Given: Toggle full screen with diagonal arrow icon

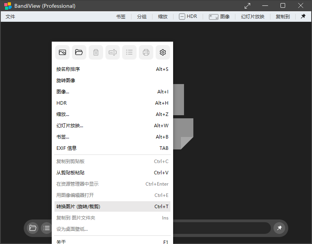Looking at the screenshot, I should [247, 6].
